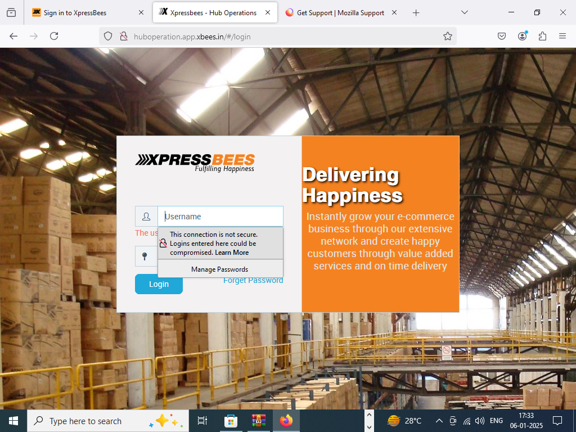Launch Microsoft Store from taskbar
The height and width of the screenshot is (432, 576).
(x=231, y=421)
